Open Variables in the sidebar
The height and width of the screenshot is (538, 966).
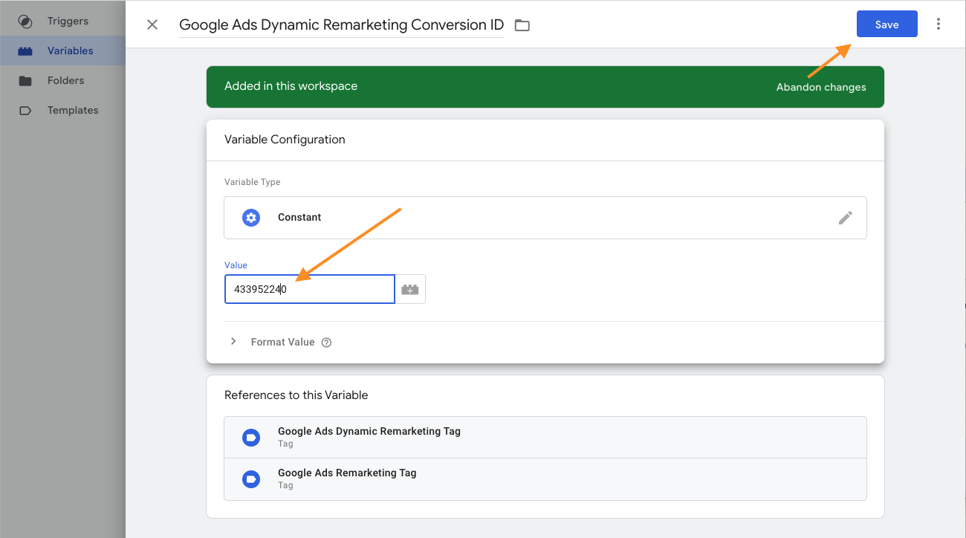point(62,51)
